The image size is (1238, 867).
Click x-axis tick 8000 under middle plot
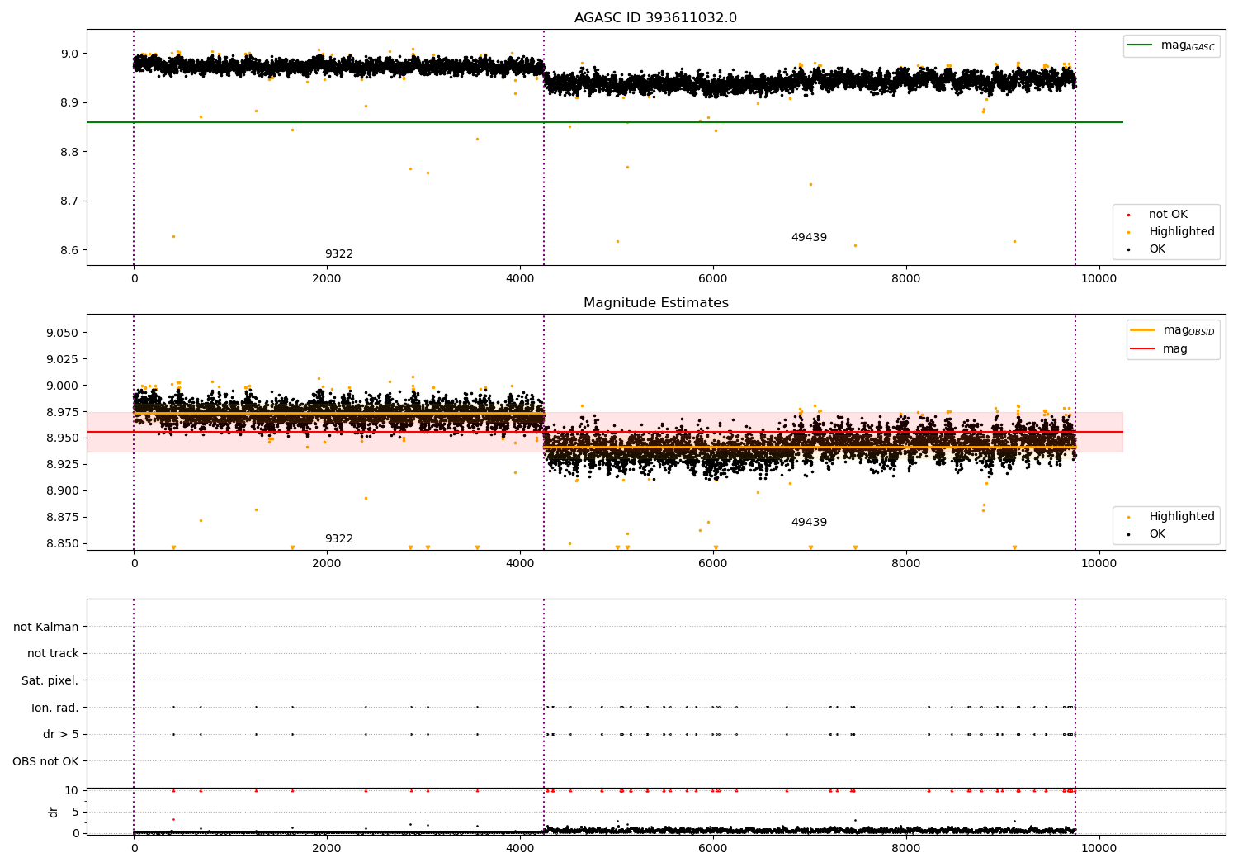click(906, 564)
